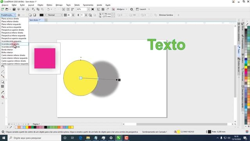Open a file with the folder icon
Viewport: 250px width, 141px height.
tap(7, 9)
